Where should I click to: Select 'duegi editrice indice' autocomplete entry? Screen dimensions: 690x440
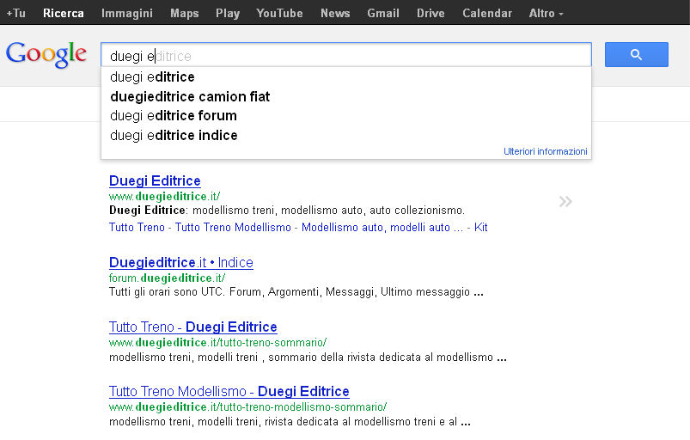174,136
